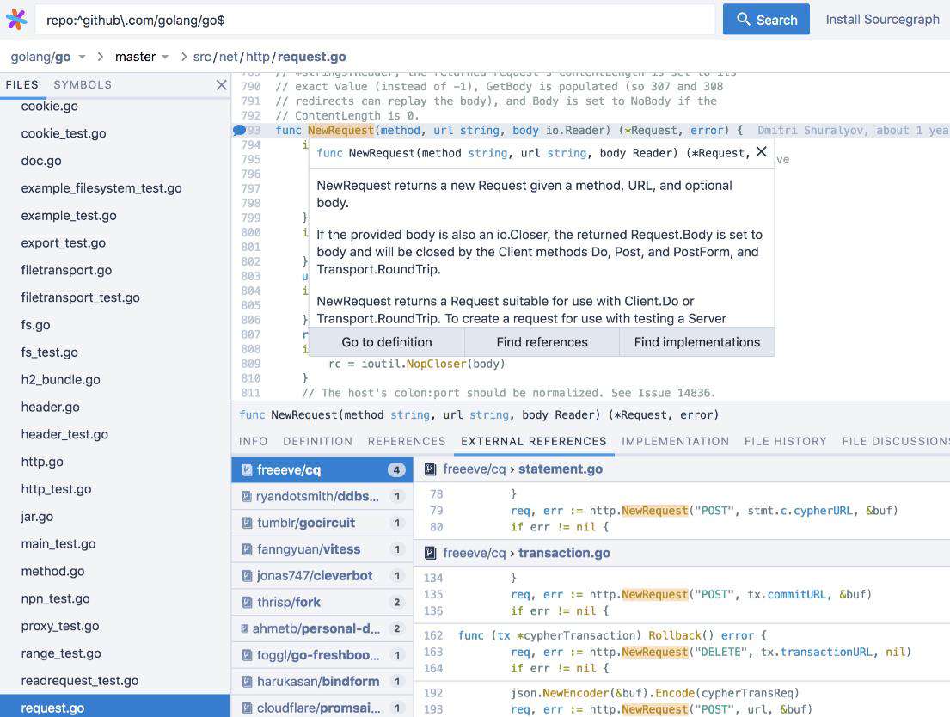Open the INFO tab

click(254, 441)
